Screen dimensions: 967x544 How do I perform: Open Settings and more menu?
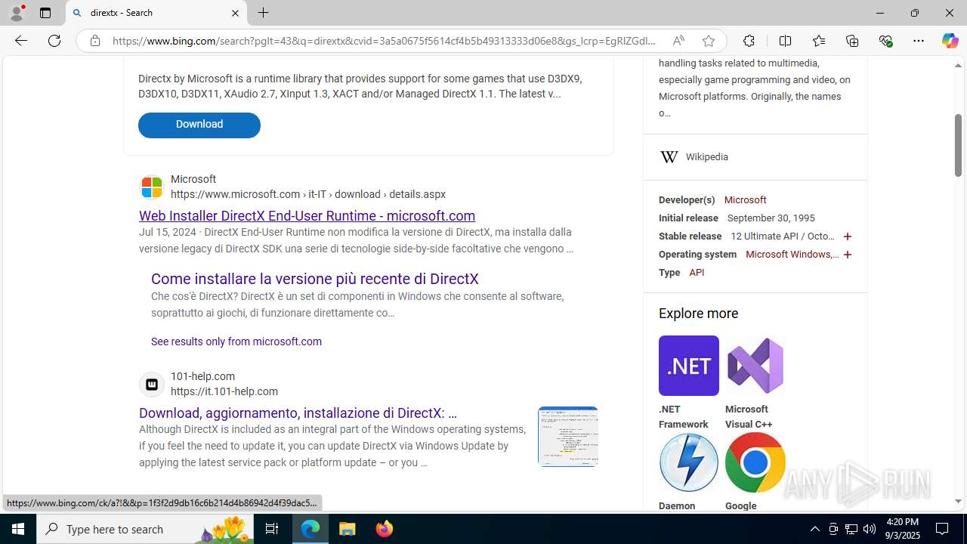pyautogui.click(x=919, y=41)
